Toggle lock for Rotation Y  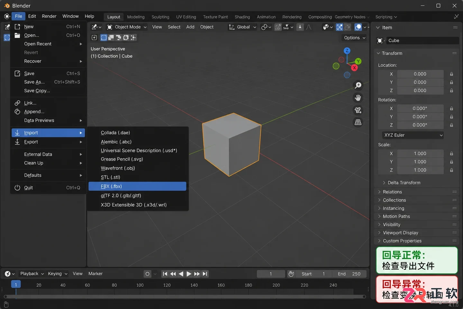coord(451,117)
